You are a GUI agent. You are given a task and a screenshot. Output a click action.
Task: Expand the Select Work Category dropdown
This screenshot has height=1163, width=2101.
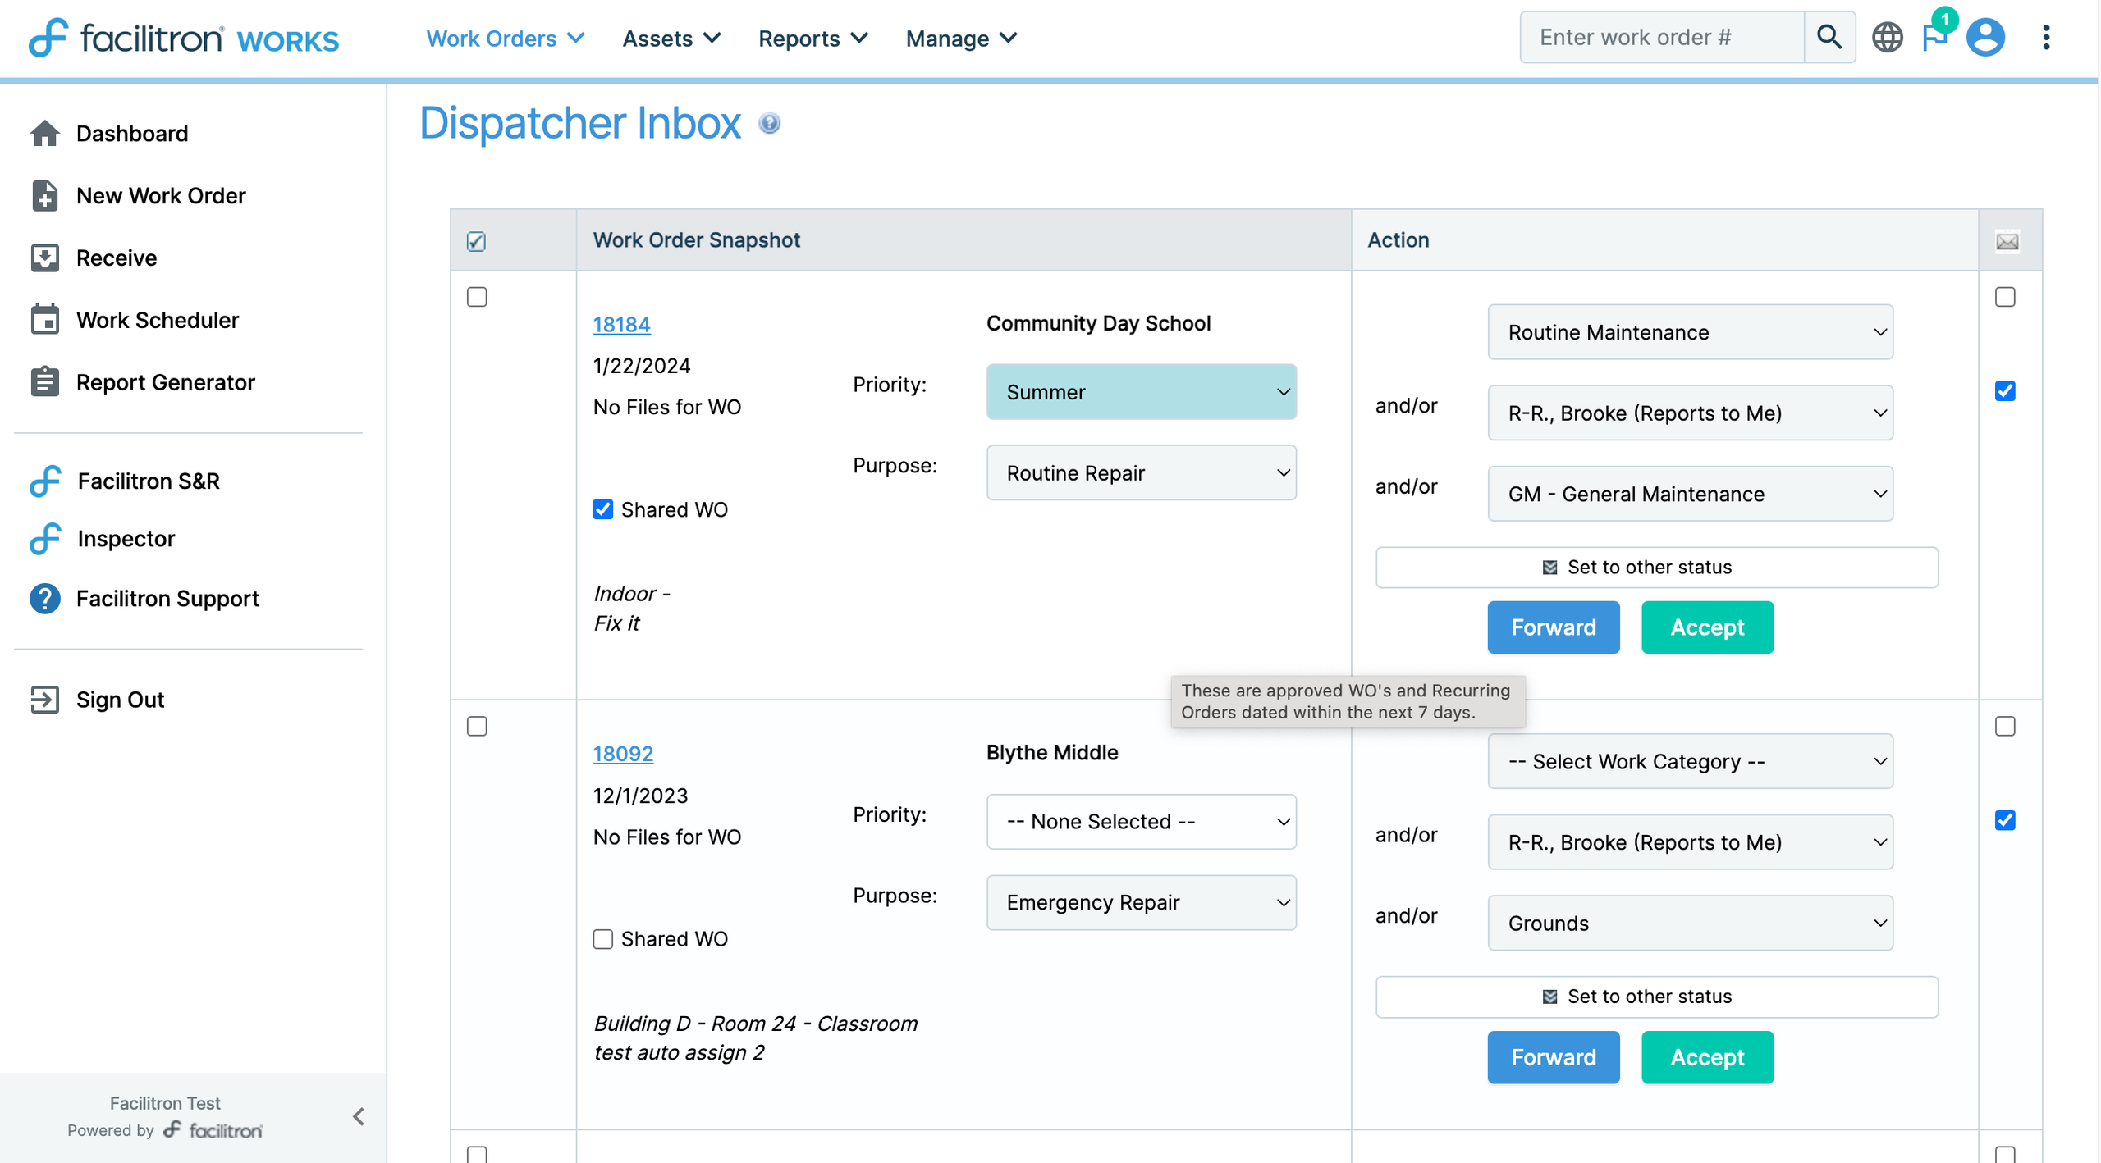point(1689,762)
